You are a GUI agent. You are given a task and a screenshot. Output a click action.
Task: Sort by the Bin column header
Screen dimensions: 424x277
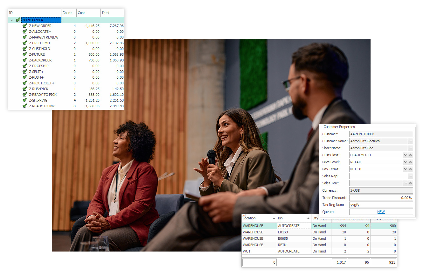coord(293,218)
